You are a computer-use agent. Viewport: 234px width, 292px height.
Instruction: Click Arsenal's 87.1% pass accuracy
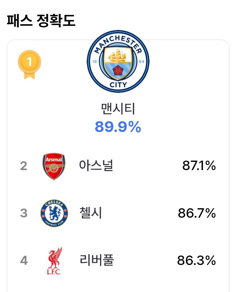(199, 166)
